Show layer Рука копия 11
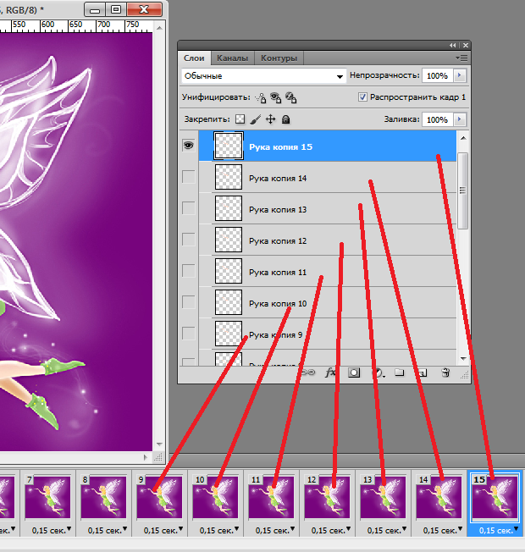The height and width of the screenshot is (552, 525). click(x=188, y=271)
